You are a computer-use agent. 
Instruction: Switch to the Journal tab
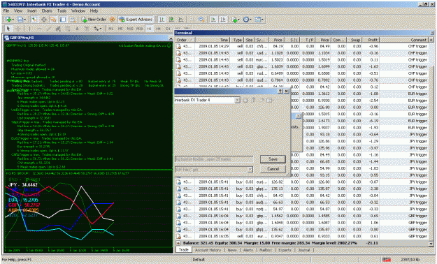303,250
